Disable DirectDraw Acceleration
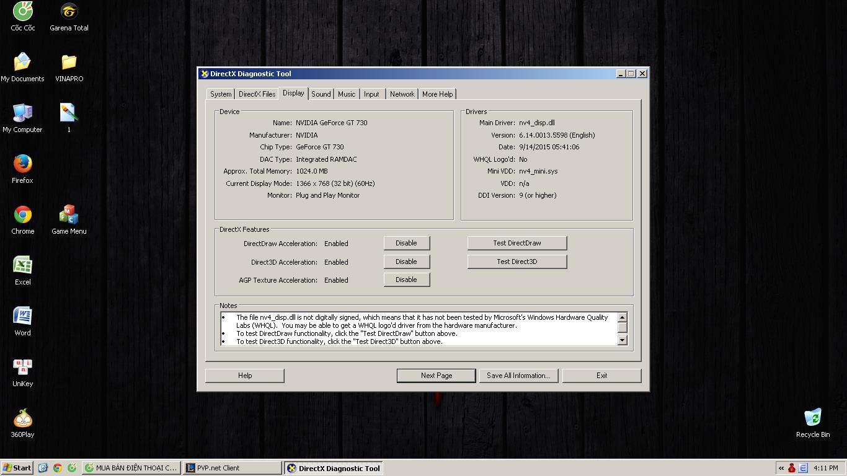The width and height of the screenshot is (847, 476). pos(406,243)
